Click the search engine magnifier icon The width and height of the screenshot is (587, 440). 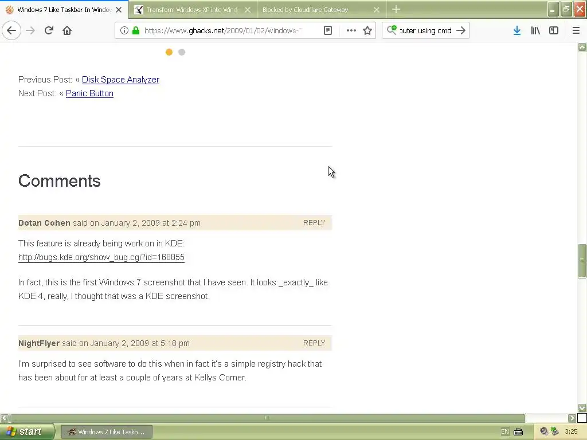tap(392, 30)
